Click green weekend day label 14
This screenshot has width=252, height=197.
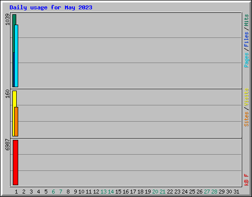(111, 192)
